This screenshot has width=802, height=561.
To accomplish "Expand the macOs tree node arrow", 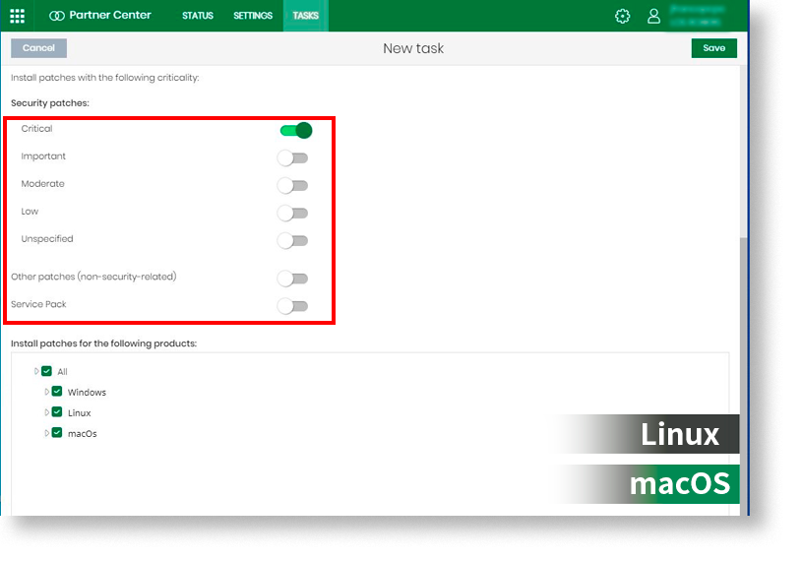I will coord(46,433).
